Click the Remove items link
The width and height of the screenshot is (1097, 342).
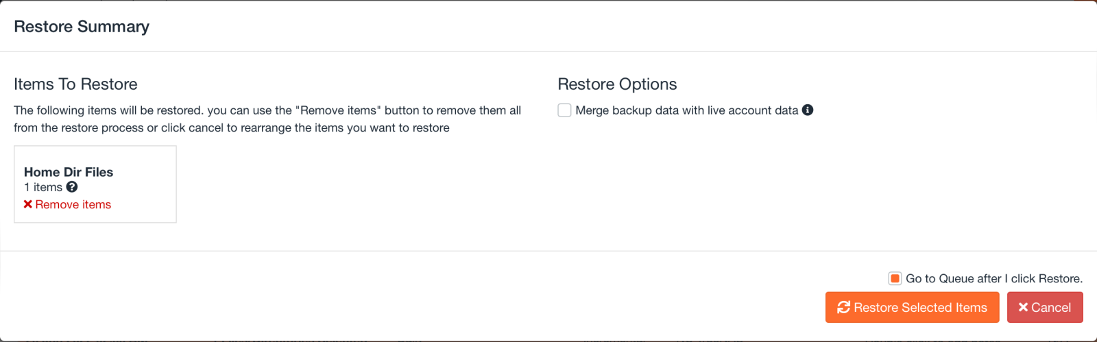click(73, 204)
